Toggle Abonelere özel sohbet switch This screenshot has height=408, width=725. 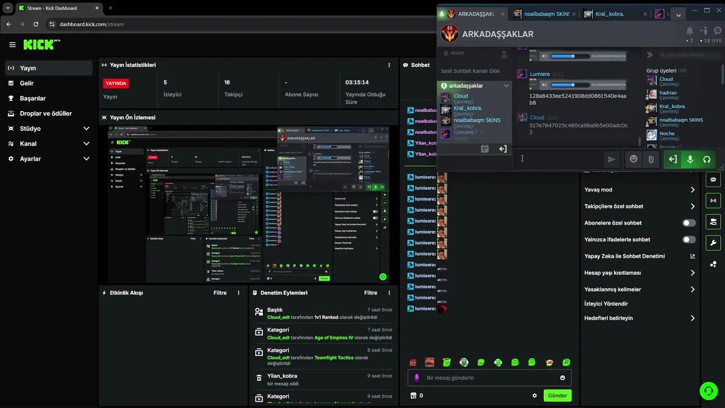[x=689, y=223]
